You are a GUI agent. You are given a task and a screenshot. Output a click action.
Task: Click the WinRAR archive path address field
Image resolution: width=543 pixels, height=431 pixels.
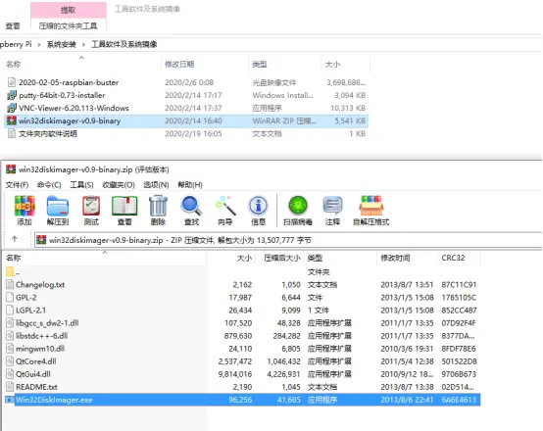click(288, 240)
